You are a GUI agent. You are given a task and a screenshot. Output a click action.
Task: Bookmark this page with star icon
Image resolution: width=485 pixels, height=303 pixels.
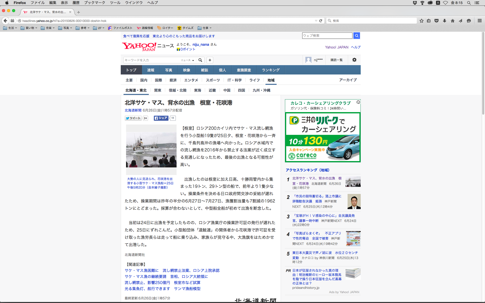click(x=421, y=21)
